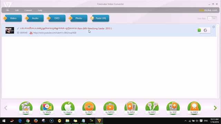221x124 pixels.
Task: Choose the to Apple conversion icon
Action: (68, 108)
